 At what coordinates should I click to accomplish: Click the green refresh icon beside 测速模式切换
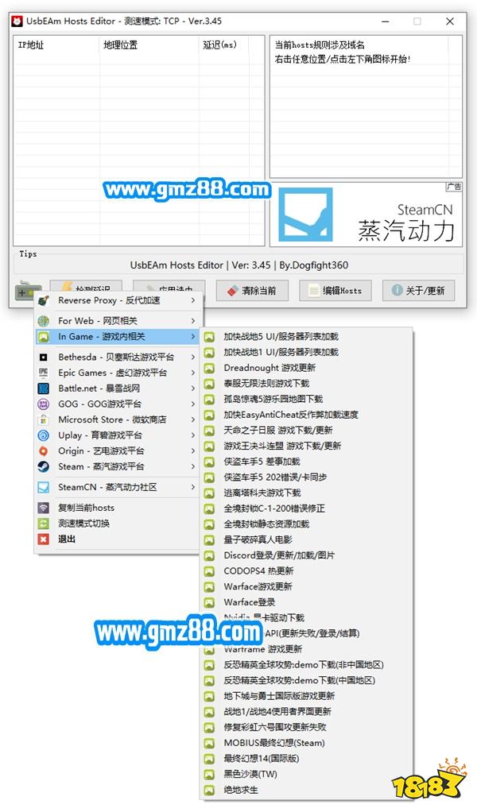coord(44,524)
